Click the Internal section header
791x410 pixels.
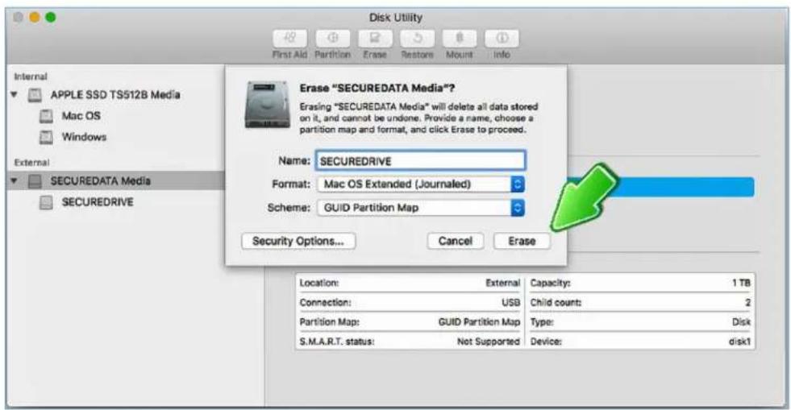31,77
